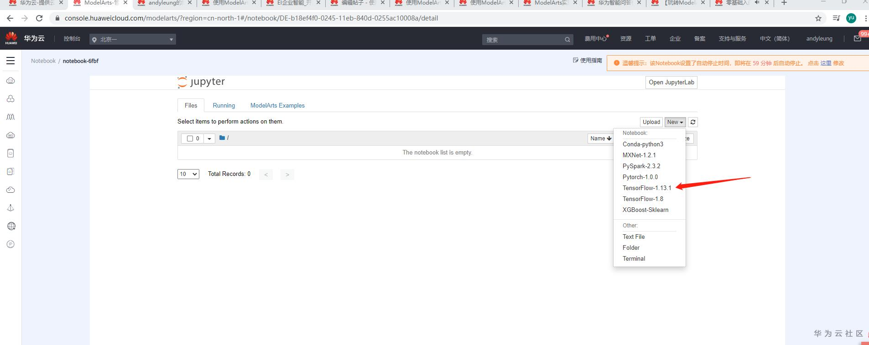Screen dimensions: 869x345
Task: Click the Upload button
Action: (651, 122)
